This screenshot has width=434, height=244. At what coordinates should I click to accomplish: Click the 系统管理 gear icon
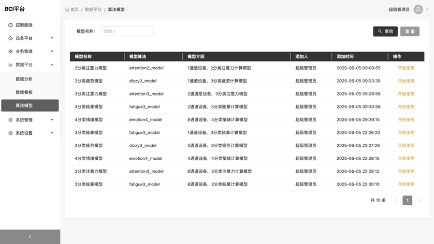click(x=10, y=120)
